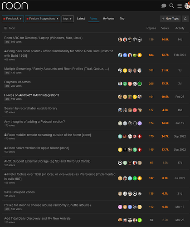Expand the Feature Suggestions category dropdown
This screenshot has width=190, height=227.
(43, 19)
